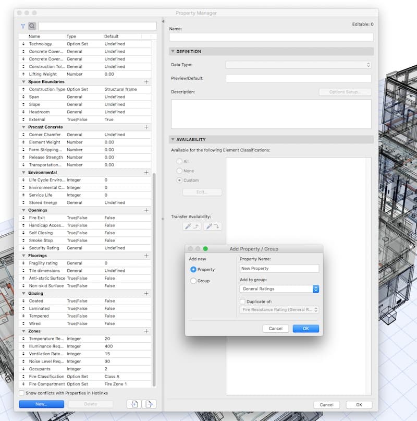Screen dimensions: 417x421
Task: Click the Options Setup... button
Action: click(x=345, y=92)
